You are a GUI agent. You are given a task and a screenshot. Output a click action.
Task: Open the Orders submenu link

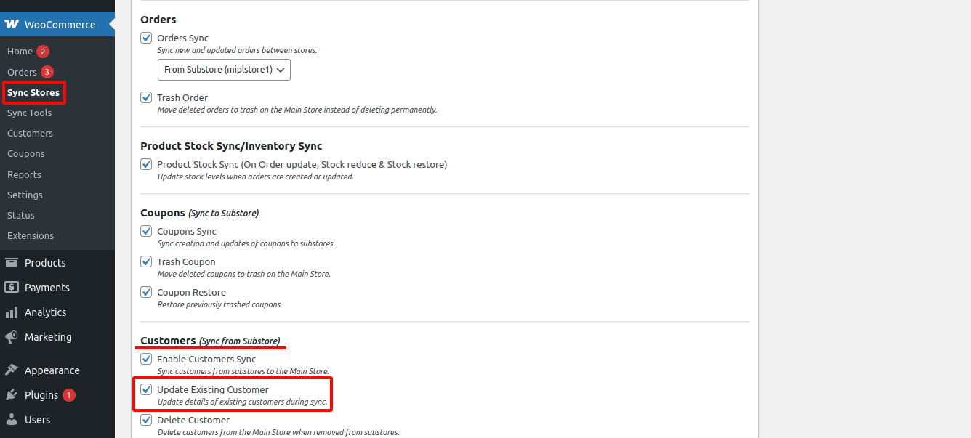click(x=22, y=72)
